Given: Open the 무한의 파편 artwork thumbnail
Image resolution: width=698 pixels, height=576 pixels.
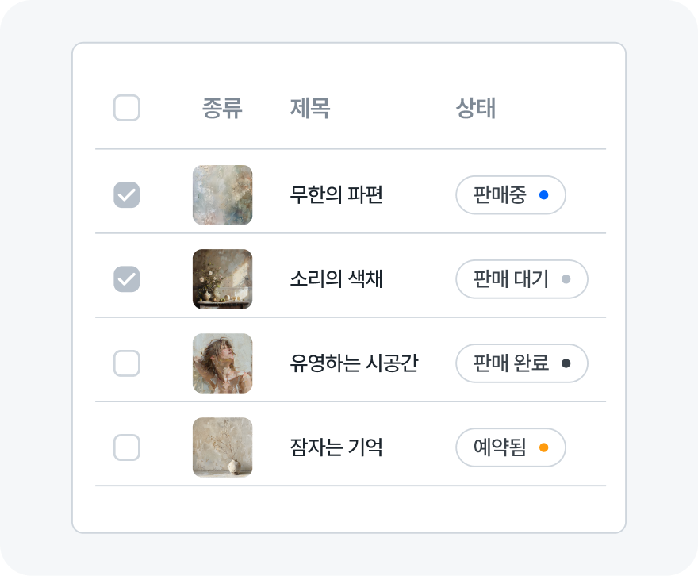Looking at the screenshot, I should click(x=222, y=195).
